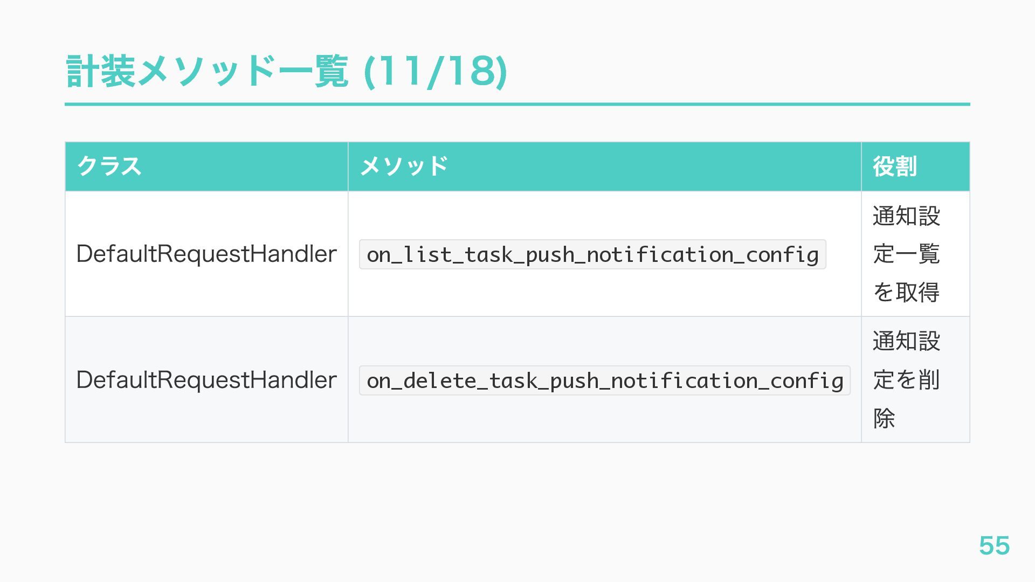The height and width of the screenshot is (582, 1035).
Task: Click the 定一覧 line in the first role cell
Action: 906,254
